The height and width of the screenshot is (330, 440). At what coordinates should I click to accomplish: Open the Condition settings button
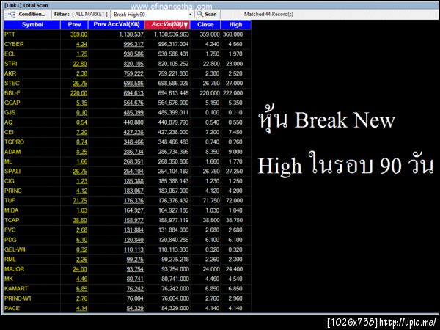(27, 15)
